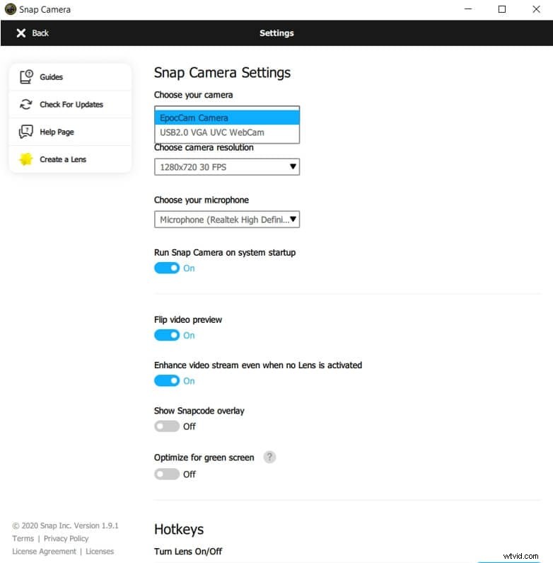This screenshot has height=563, width=553.
Task: Open the Guides sidebar item
Action: coord(70,77)
